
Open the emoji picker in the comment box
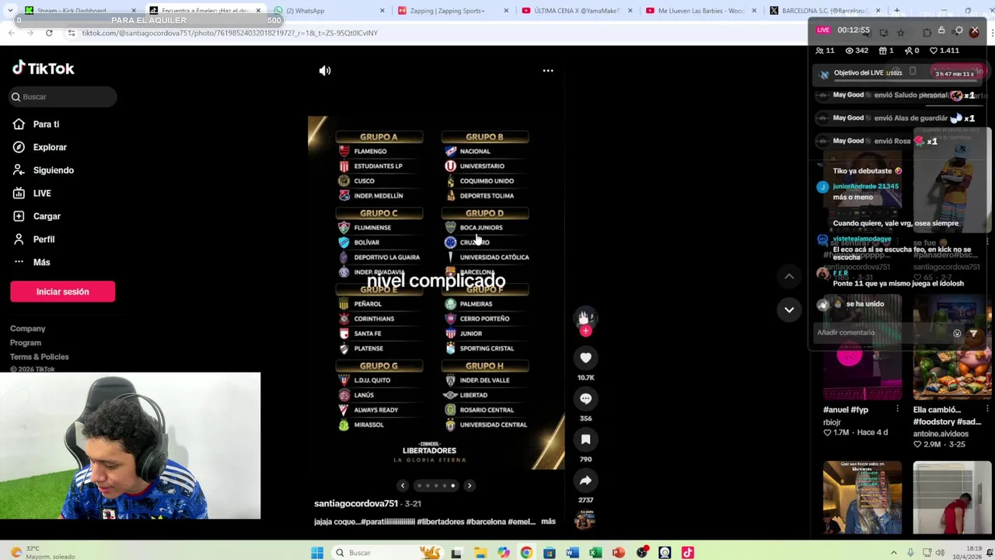(957, 333)
